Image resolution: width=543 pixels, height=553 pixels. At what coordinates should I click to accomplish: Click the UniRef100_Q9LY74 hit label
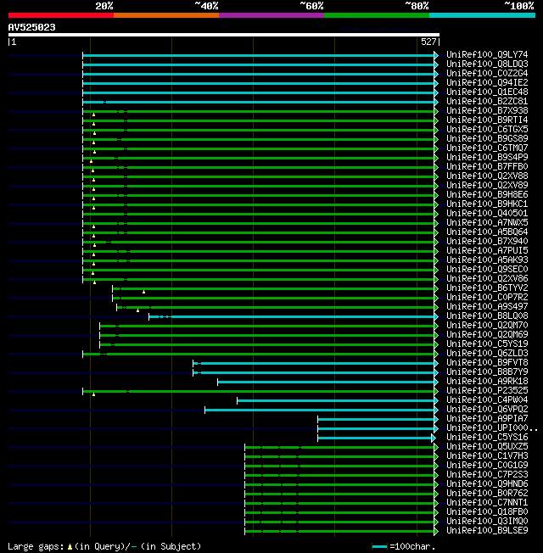(487, 54)
